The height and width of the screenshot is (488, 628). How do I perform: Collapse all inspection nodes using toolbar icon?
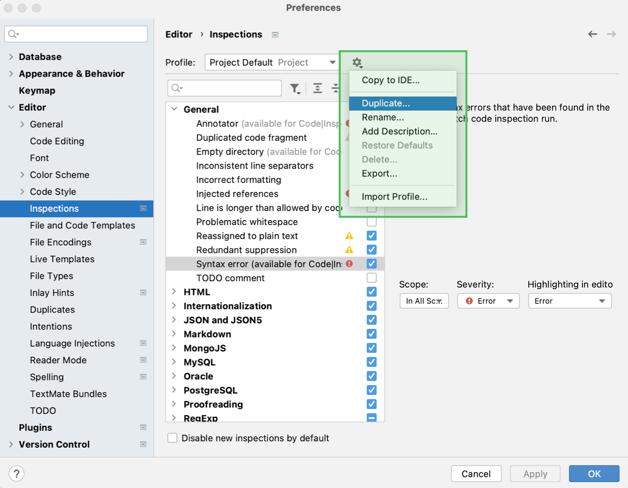click(x=336, y=88)
